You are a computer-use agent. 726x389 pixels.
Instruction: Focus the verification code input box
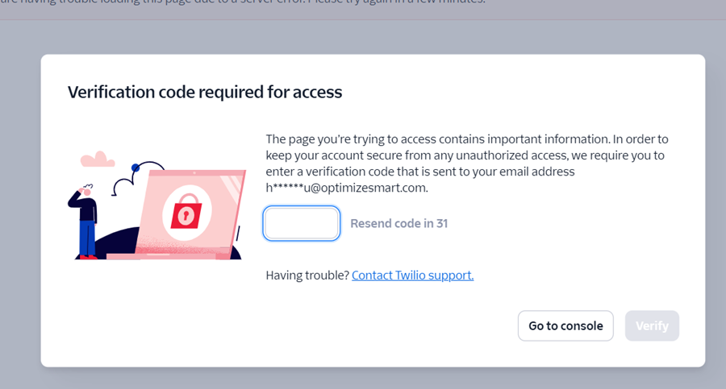(x=302, y=223)
